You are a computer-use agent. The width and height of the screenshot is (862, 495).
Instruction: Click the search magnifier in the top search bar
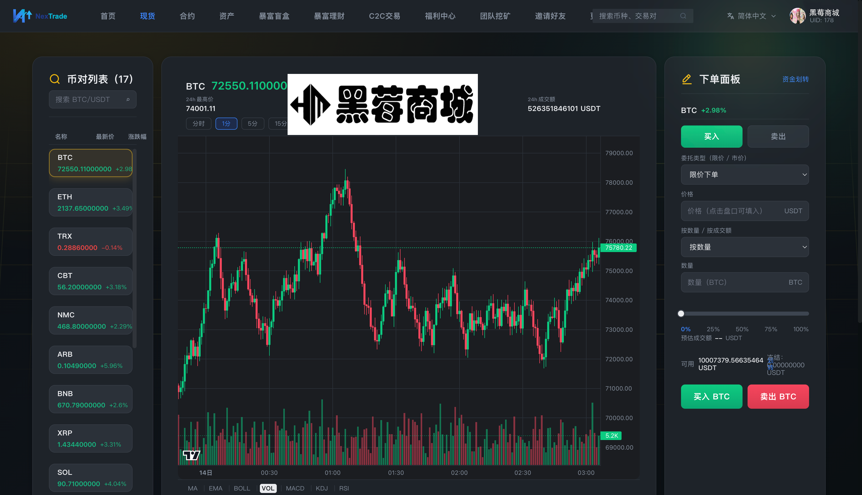(683, 16)
